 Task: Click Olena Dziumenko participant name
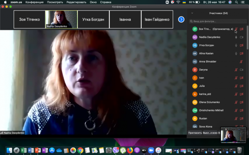pos(209,102)
